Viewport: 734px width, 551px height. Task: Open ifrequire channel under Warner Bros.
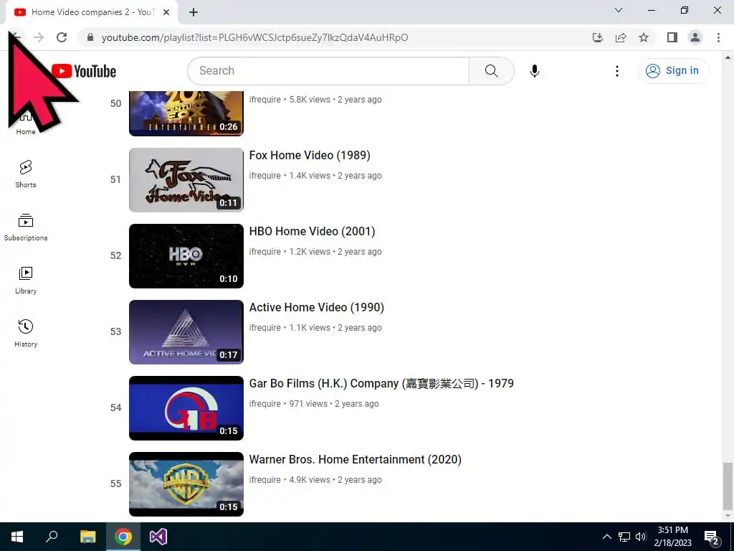tap(264, 480)
